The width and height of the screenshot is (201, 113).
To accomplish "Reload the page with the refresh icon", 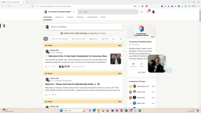I will pos(9,6).
